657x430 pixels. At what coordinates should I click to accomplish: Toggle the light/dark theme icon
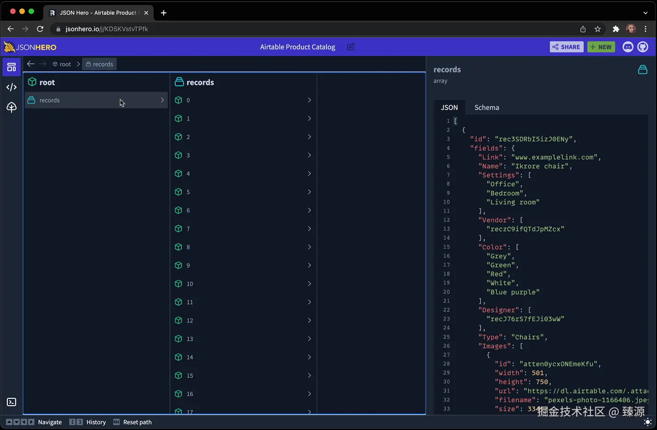pyautogui.click(x=647, y=422)
